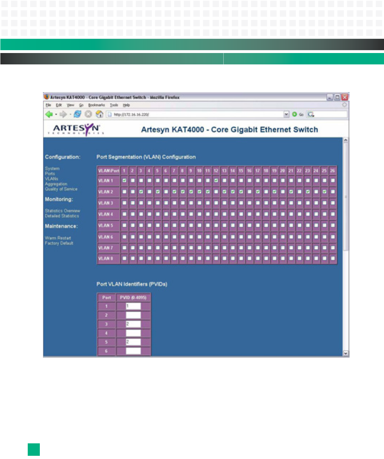The width and height of the screenshot is (384, 459).
Task: Go to the Home page icon
Action: tap(100, 114)
